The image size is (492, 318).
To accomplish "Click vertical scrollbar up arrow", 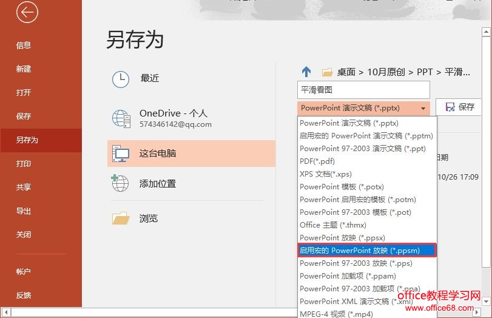I will pos(486,32).
